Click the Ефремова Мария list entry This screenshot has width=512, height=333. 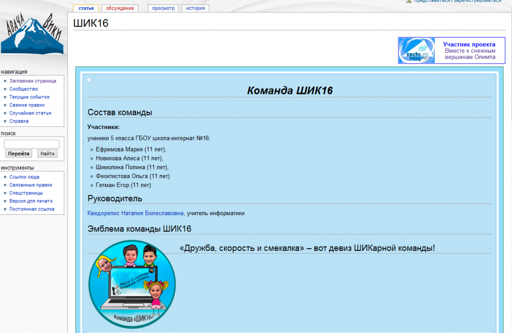131,149
